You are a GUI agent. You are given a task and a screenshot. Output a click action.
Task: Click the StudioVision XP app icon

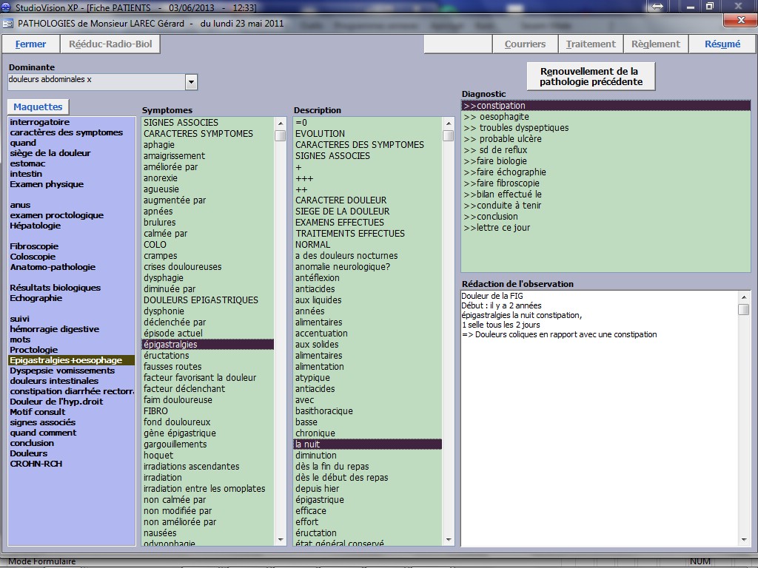pyautogui.click(x=7, y=7)
